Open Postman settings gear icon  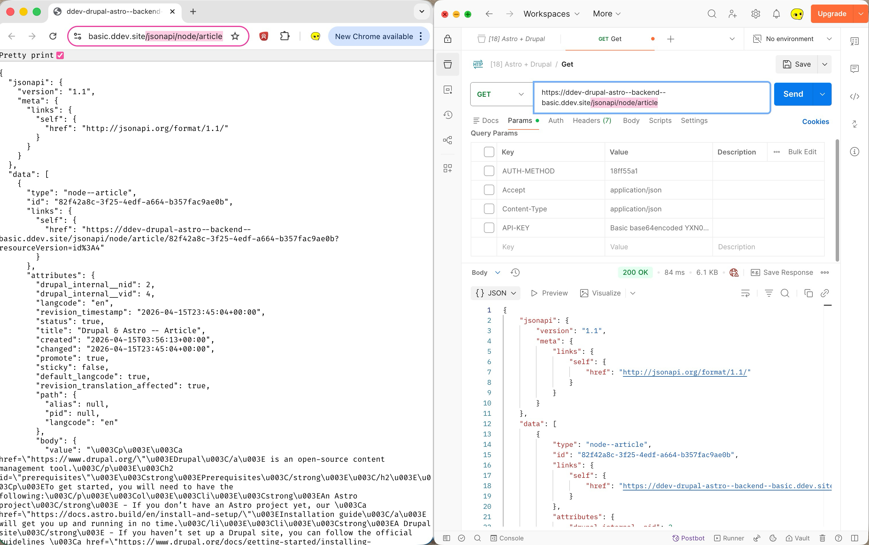click(755, 14)
